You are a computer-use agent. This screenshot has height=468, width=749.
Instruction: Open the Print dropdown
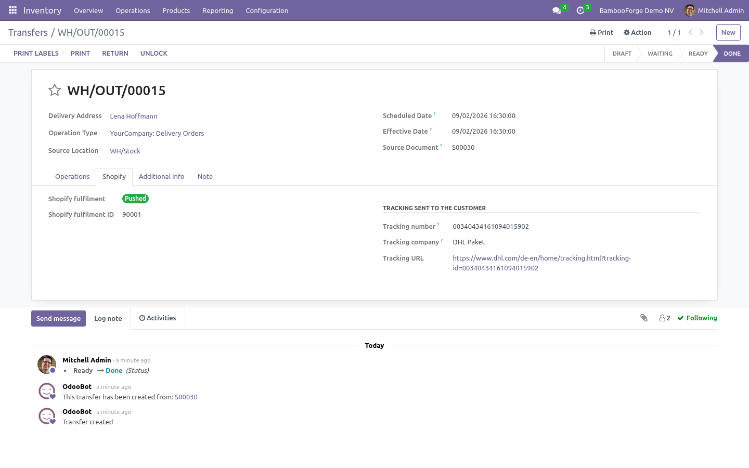pyautogui.click(x=601, y=32)
